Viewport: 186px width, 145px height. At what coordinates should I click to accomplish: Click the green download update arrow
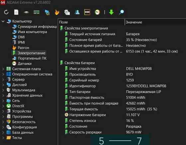(111, 12)
